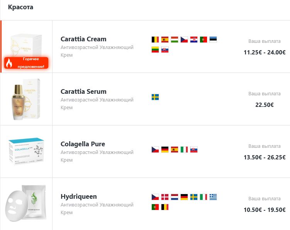Select the Croatia flag for Carattia Cream
Image resolution: width=290 pixels, height=230 pixels.
(194, 39)
